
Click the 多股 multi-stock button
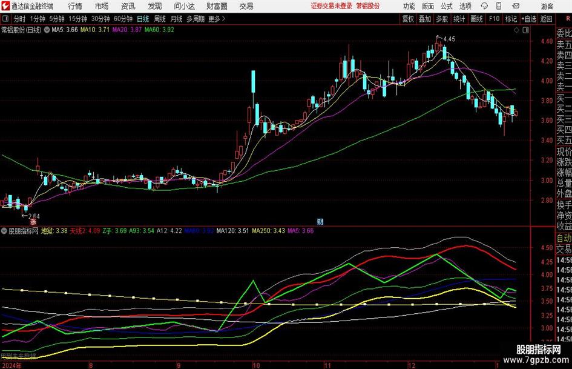(442, 19)
